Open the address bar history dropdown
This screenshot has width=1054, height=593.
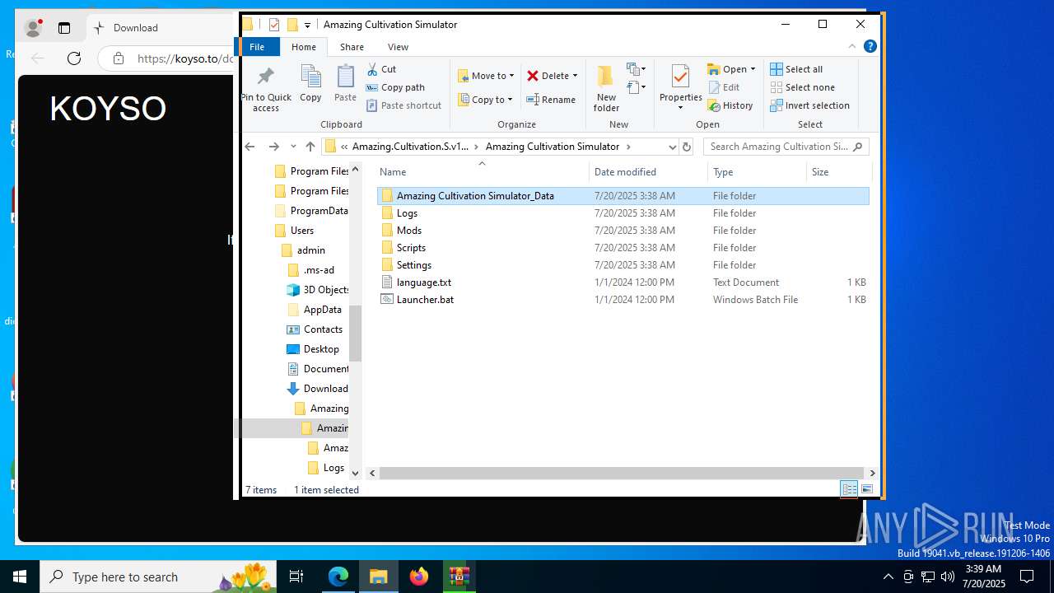click(672, 147)
